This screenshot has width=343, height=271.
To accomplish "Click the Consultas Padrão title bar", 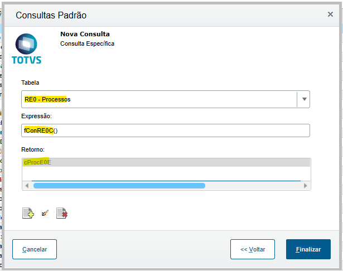I will (x=167, y=15).
